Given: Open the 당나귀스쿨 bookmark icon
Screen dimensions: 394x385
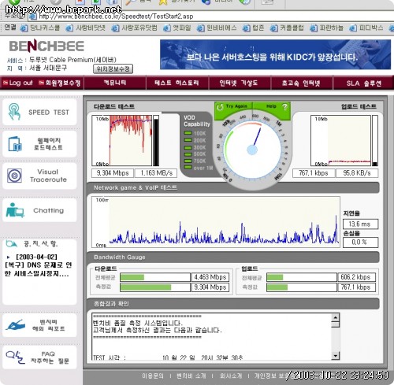Looking at the screenshot, I should tap(24, 28).
